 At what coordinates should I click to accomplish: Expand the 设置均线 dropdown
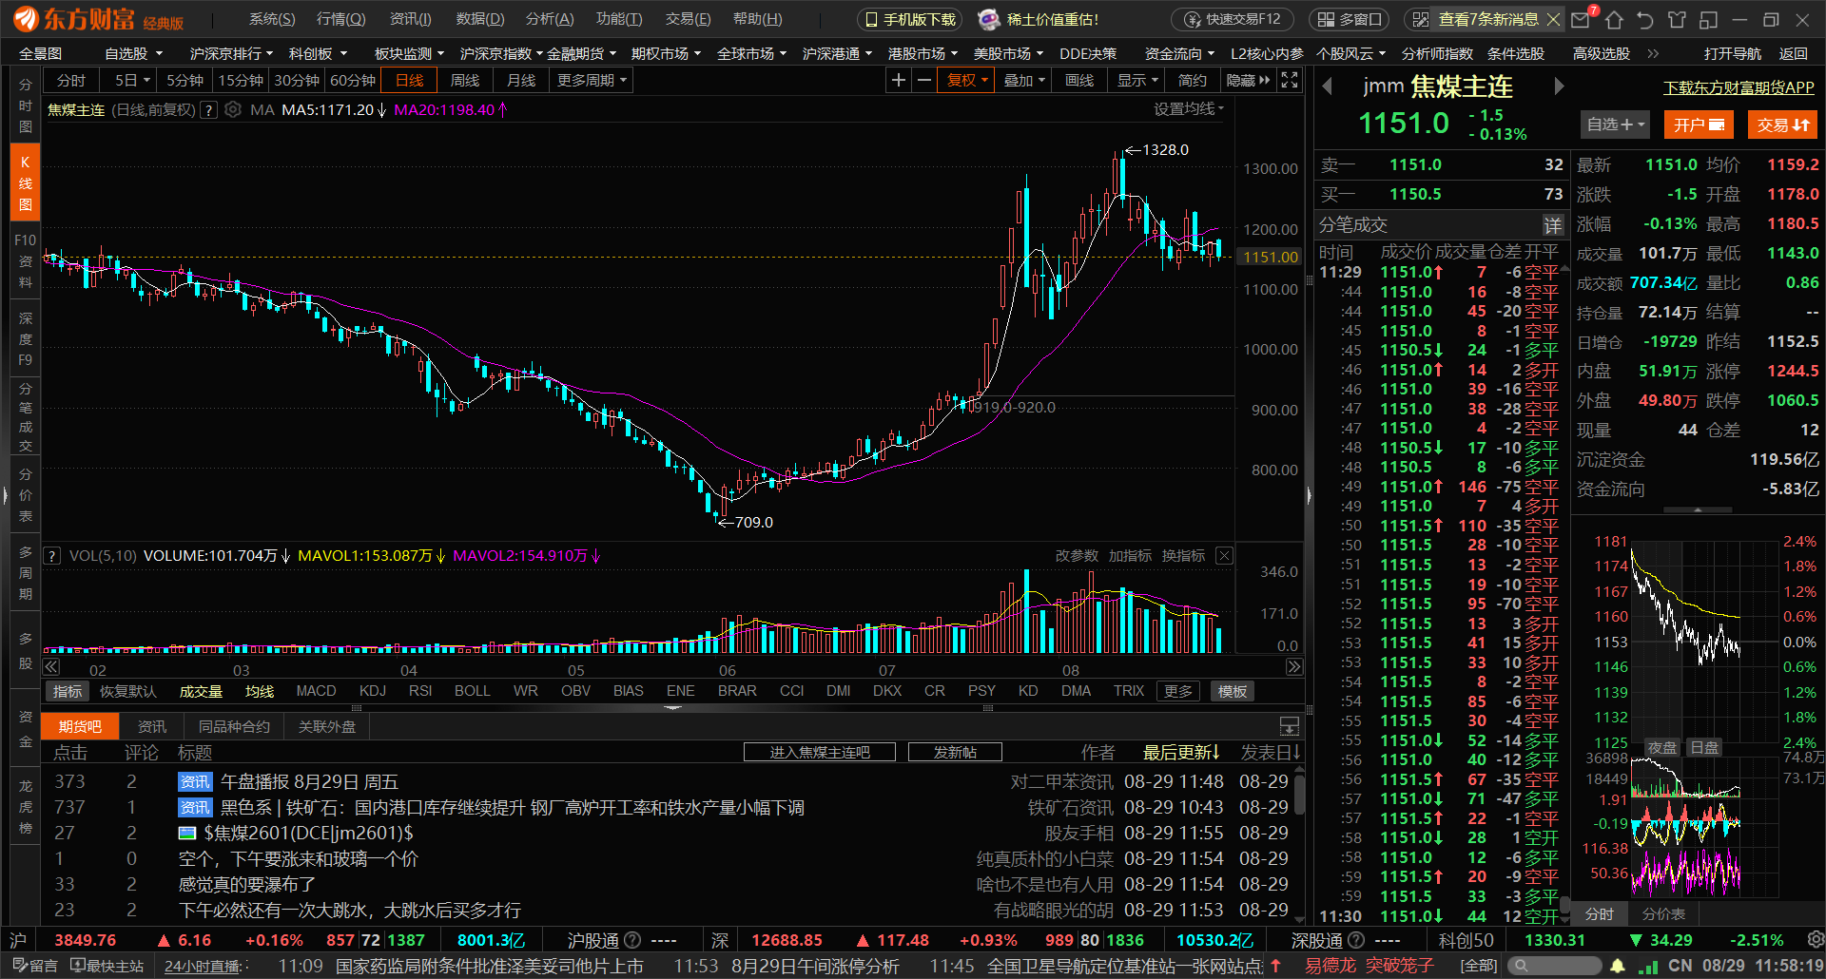point(1189,109)
